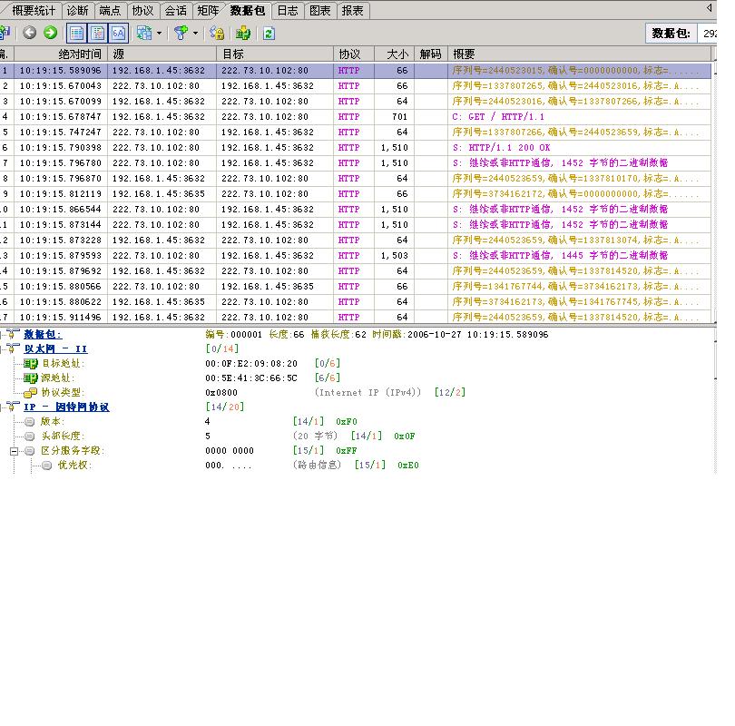Open the 日志 tab
This screenshot has height=726, width=735.
click(x=287, y=11)
